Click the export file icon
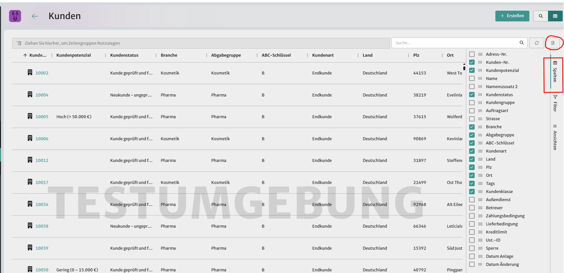 [x=553, y=43]
